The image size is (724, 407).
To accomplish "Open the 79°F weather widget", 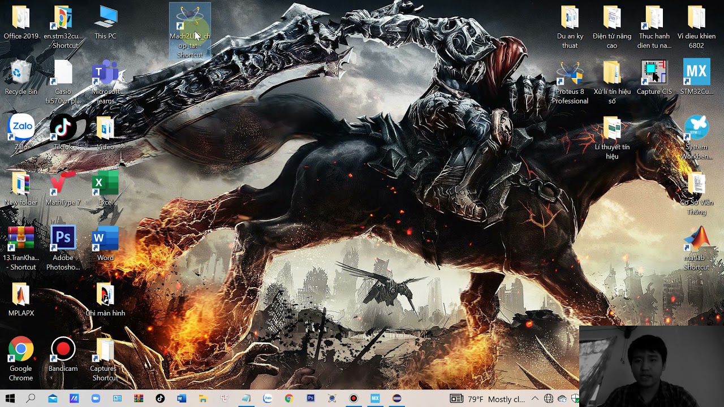I will 487,399.
